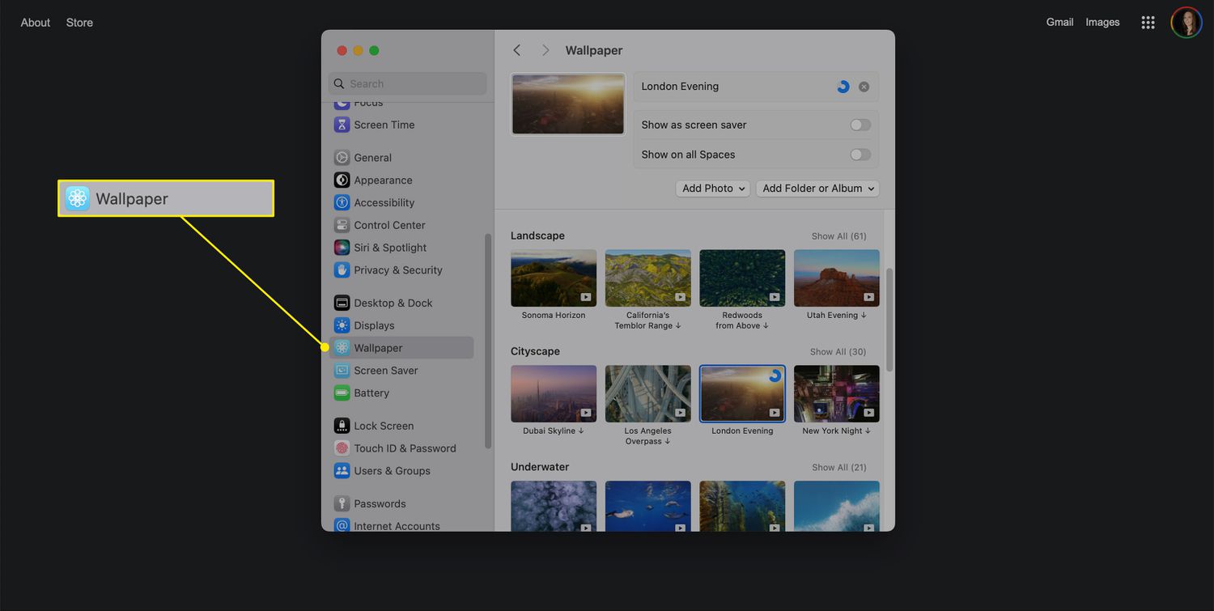Viewport: 1214px width, 611px height.
Task: Click Show All for Cityscape wallpapers
Action: pos(838,352)
